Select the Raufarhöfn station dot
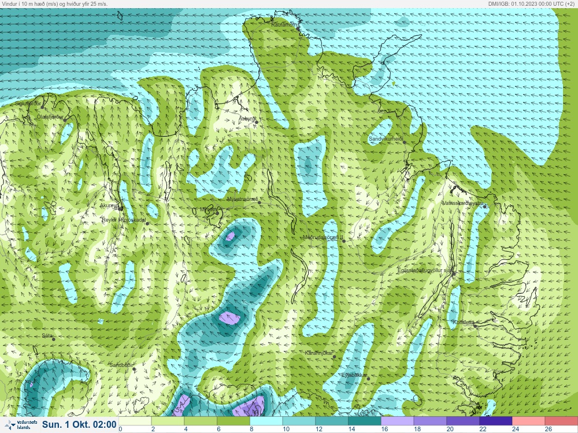Image resolution: width=578 pixels, height=433 pixels. (x=298, y=28)
